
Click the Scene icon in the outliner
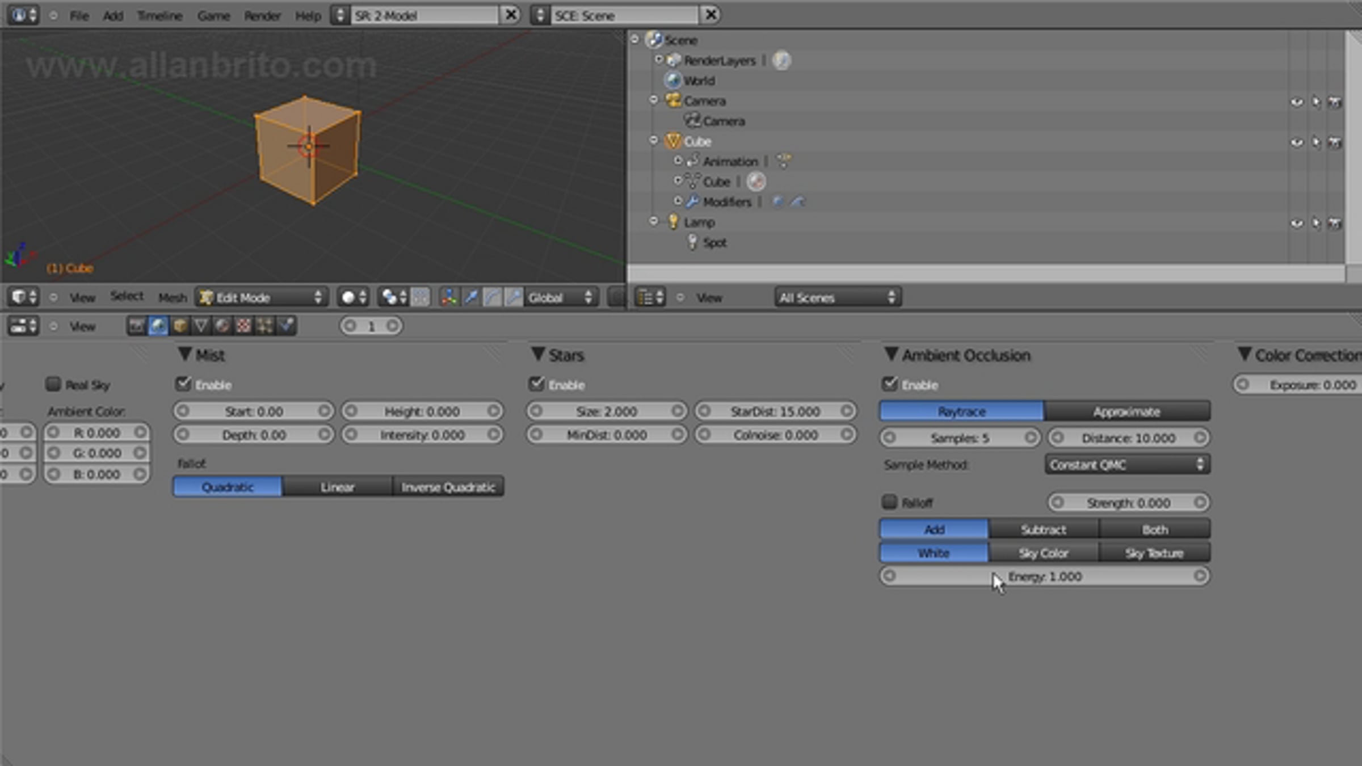tap(654, 40)
